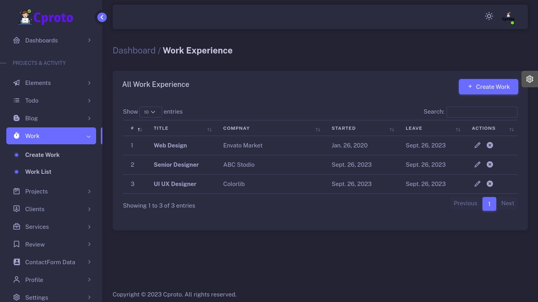Click the Dashboard breadcrumb link
Image resolution: width=538 pixels, height=302 pixels.
point(134,51)
